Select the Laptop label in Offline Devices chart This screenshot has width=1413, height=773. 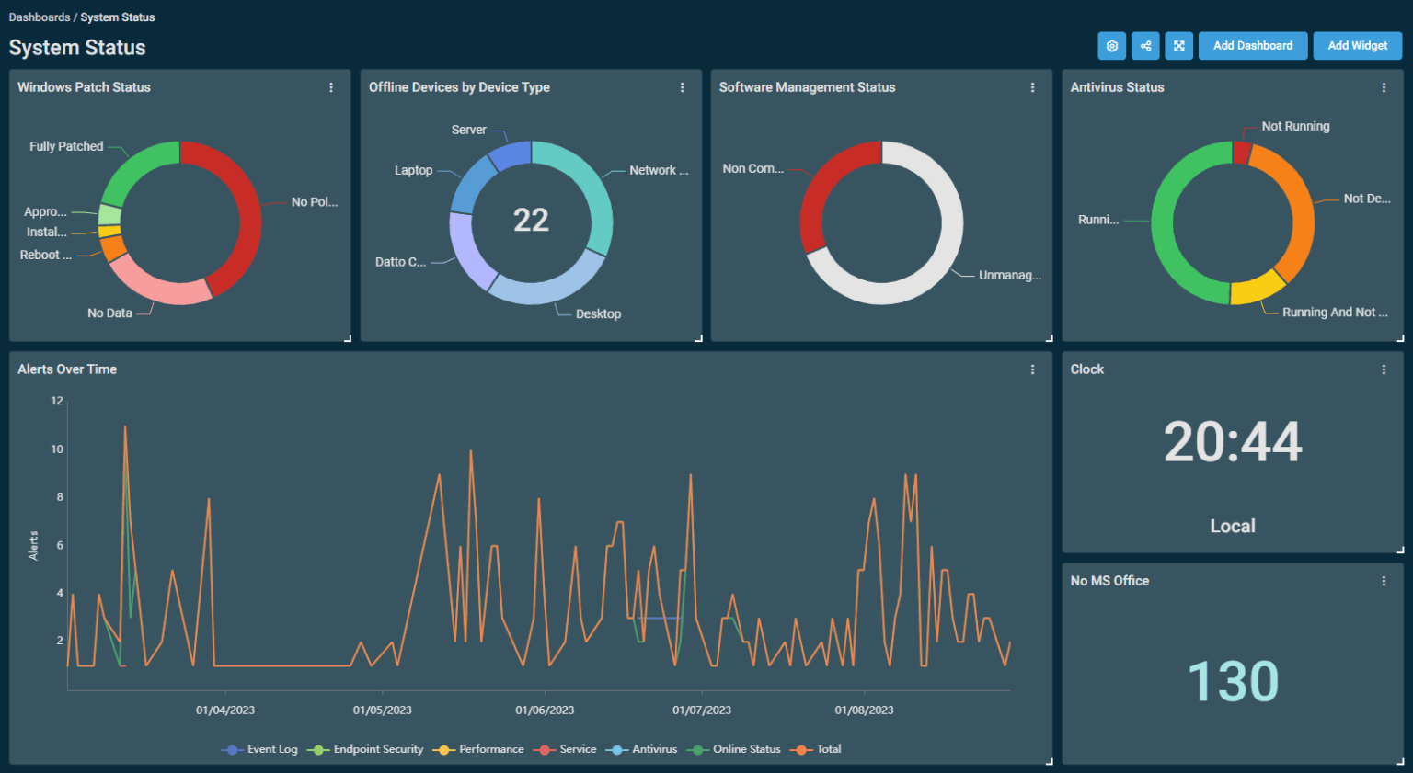[x=413, y=170]
